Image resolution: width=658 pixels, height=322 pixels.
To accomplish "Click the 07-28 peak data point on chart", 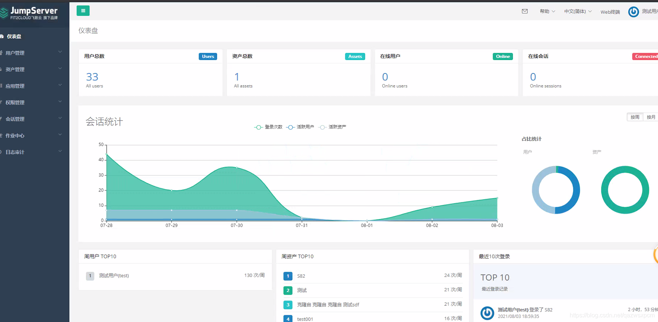I will [107, 154].
